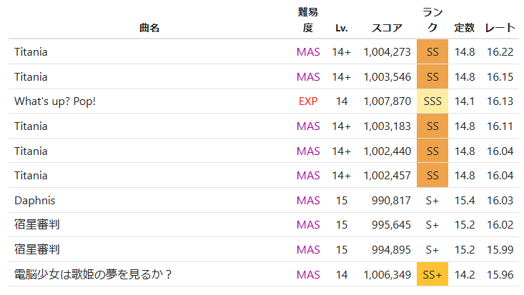The width and height of the screenshot is (524, 295).
Task: Click score 1,007,870
Action: click(x=387, y=101)
